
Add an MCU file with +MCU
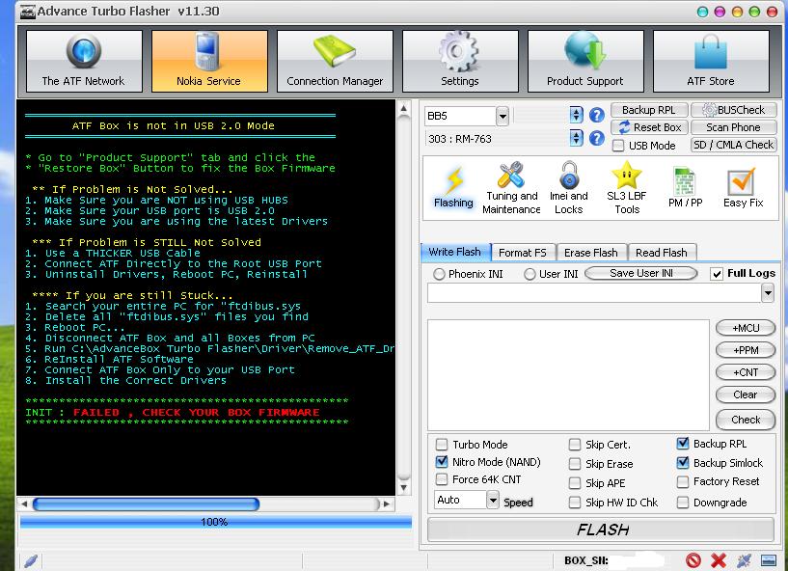click(746, 328)
